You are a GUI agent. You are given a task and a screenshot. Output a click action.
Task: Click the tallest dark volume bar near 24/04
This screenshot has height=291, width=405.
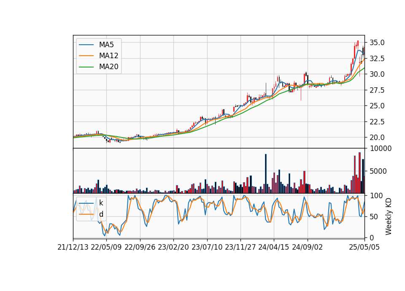pyautogui.click(x=266, y=174)
